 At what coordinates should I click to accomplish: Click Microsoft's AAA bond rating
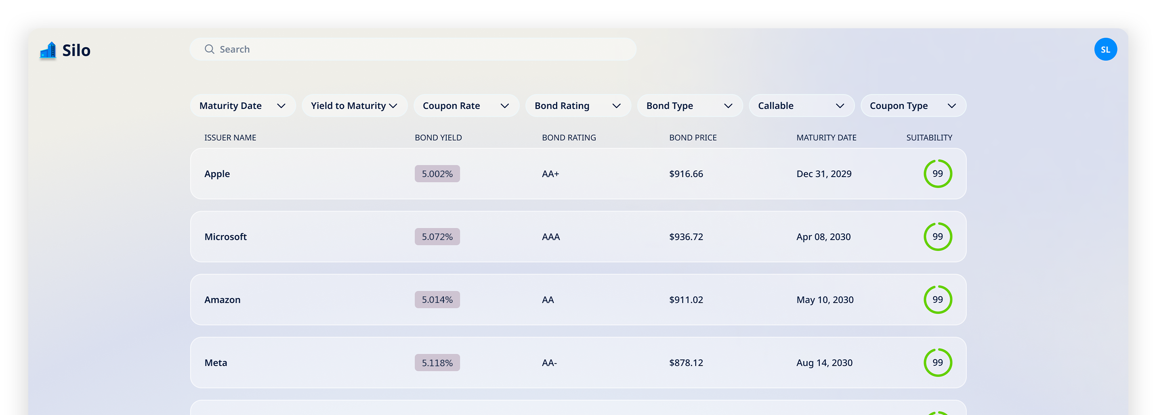tap(551, 236)
